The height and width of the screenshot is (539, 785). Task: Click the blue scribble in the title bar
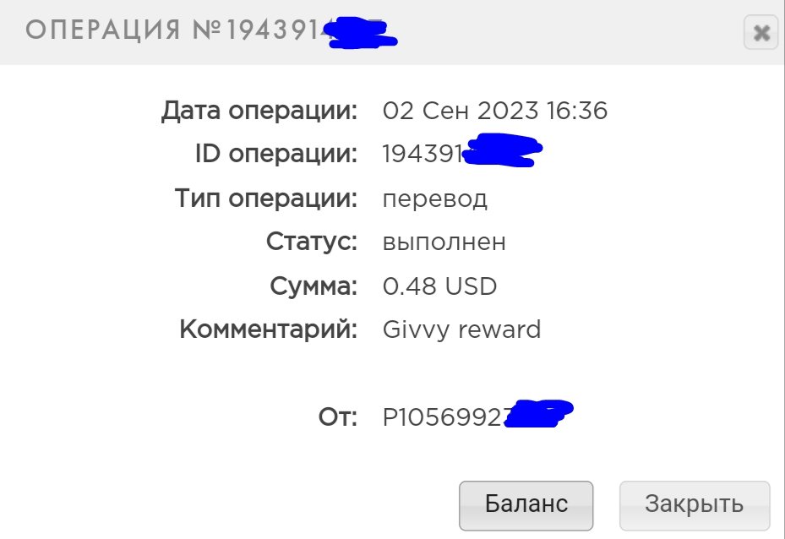[361, 33]
